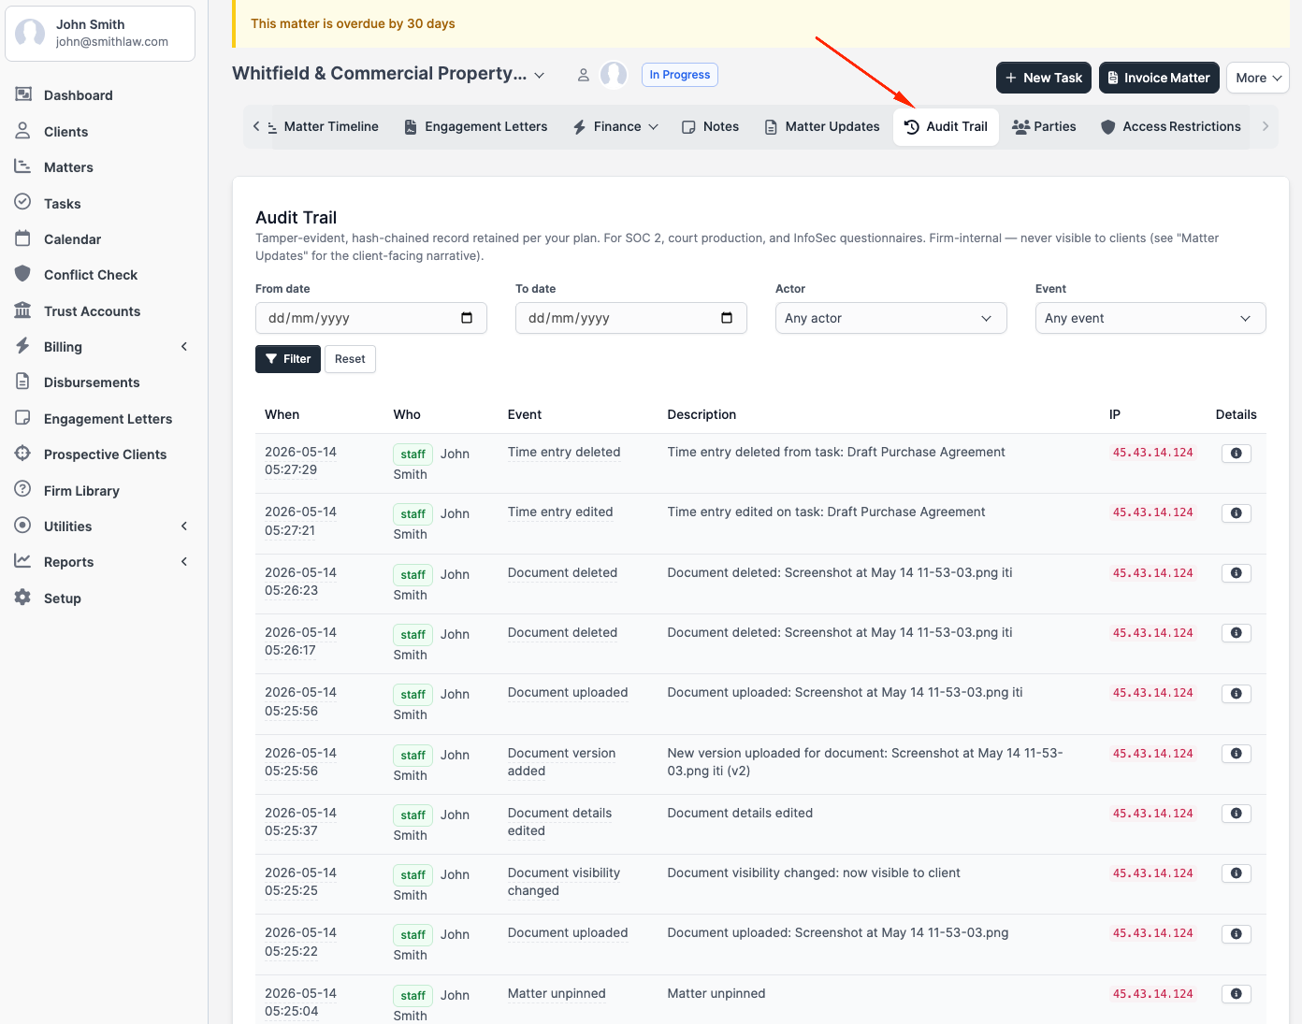Click the Invoice Matter button

point(1160,78)
